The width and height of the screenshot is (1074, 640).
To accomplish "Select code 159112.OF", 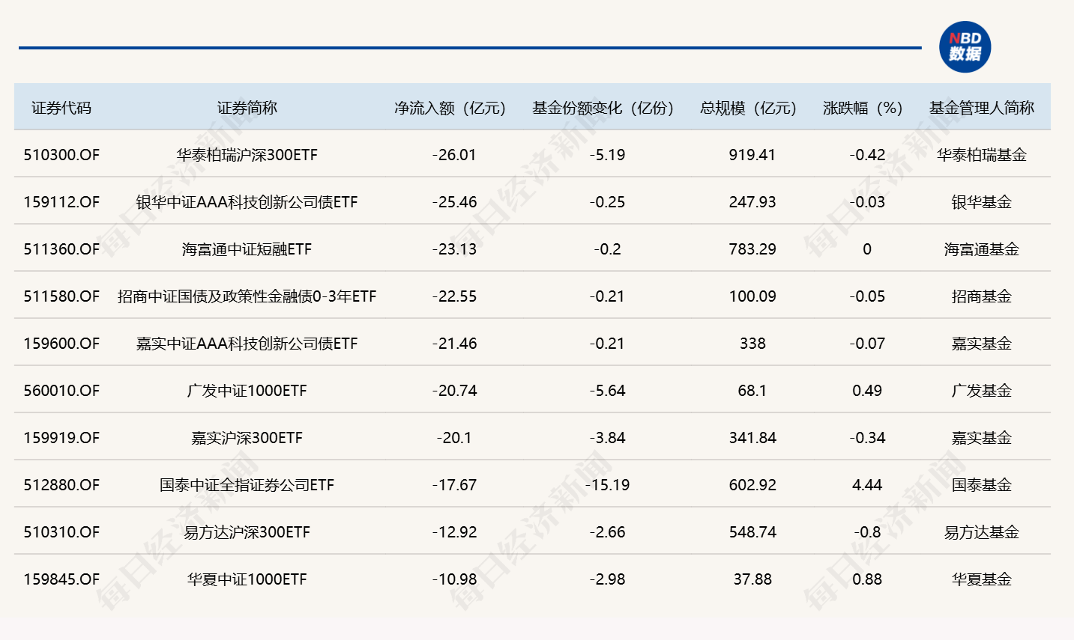I will 61,202.
